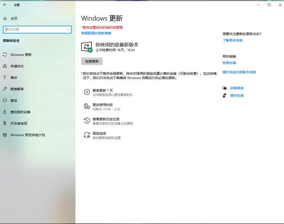Open the 主页 home icon
The image size is (284, 224).
pyautogui.click(x=5, y=18)
